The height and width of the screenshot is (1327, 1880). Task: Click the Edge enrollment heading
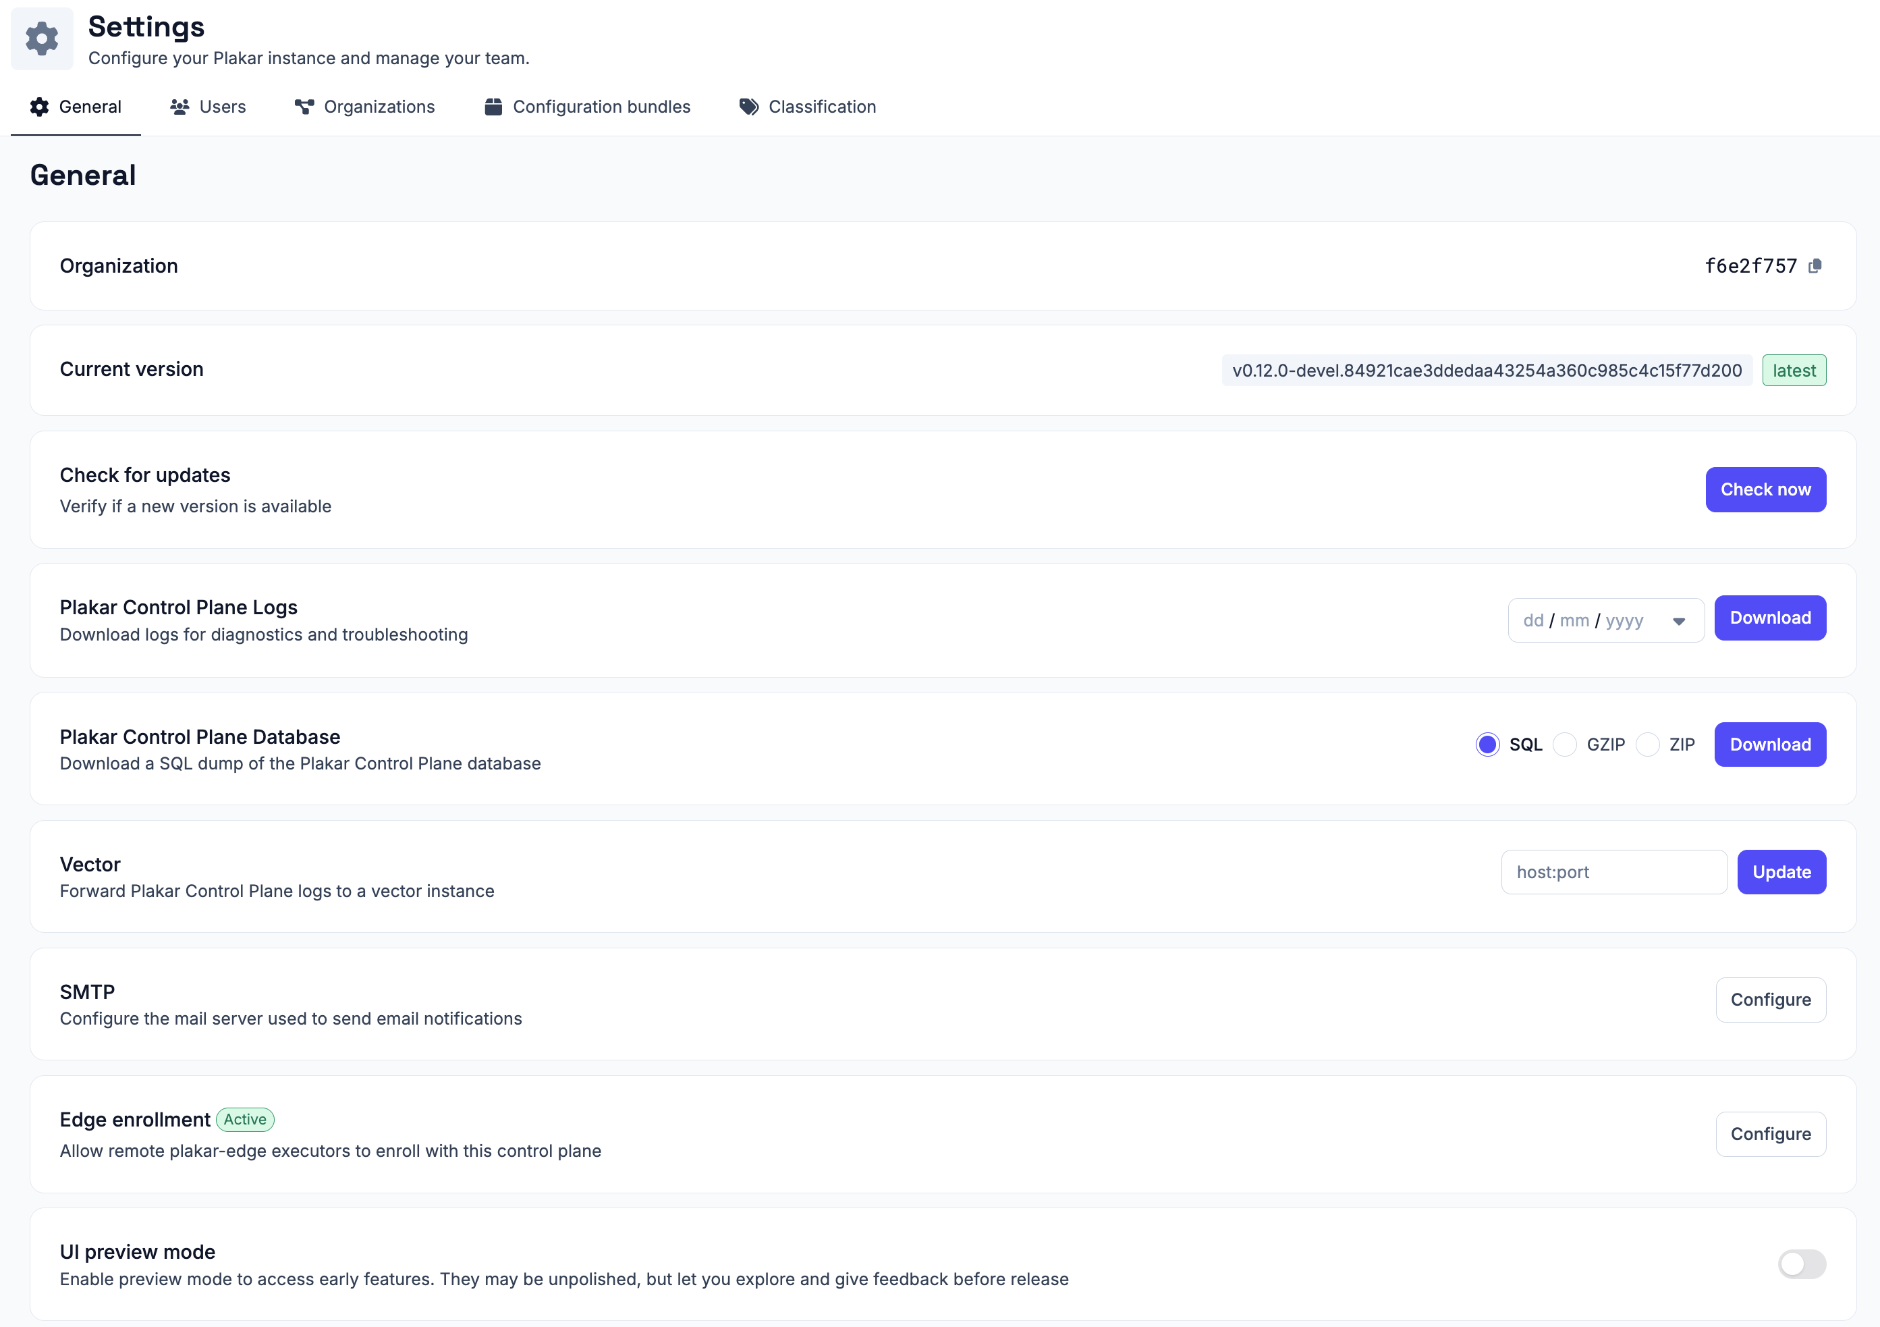click(135, 1120)
